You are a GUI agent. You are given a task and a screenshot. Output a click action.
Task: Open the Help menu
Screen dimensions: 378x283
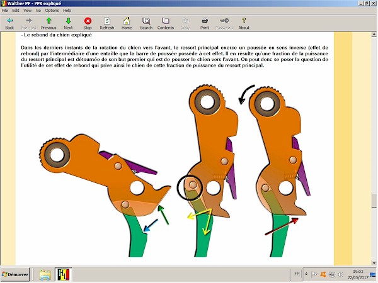click(67, 10)
